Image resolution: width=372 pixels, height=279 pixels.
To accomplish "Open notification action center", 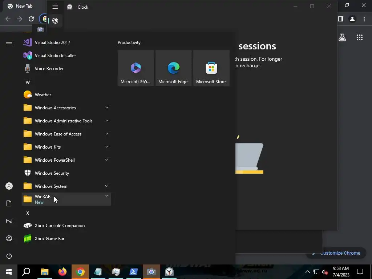I will tap(360, 272).
